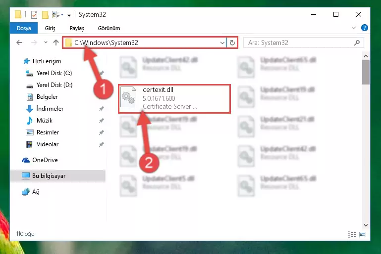The height and width of the screenshot is (254, 381).
Task: Minimize the System32 window
Action: click(x=314, y=14)
